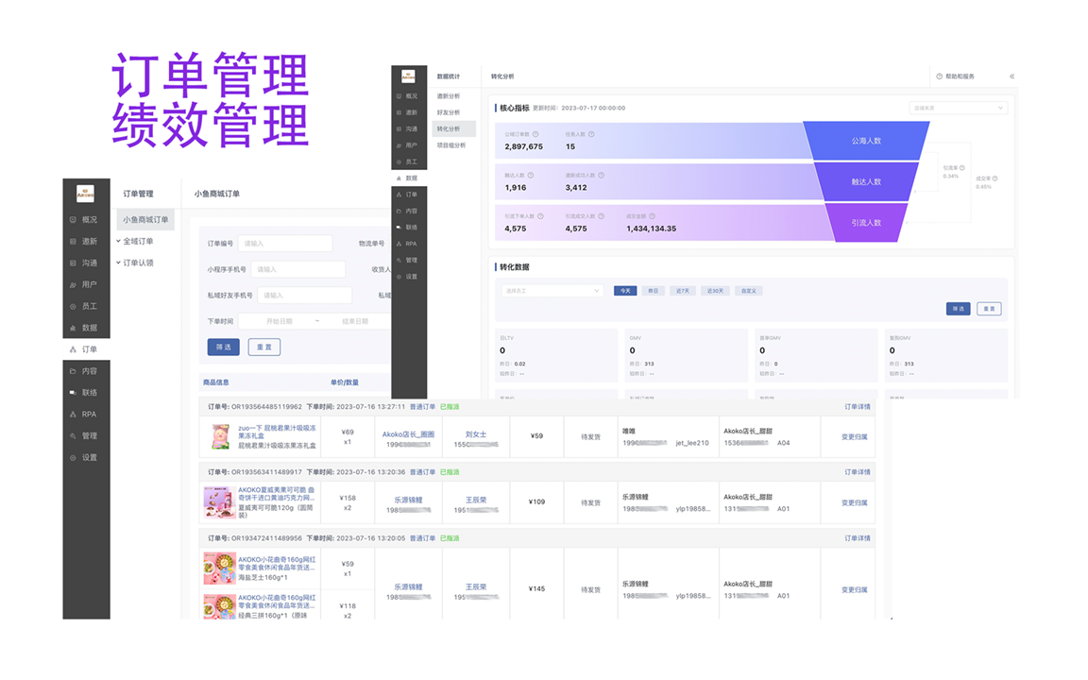
Task: Click the 订单编号 input field
Action: point(285,244)
